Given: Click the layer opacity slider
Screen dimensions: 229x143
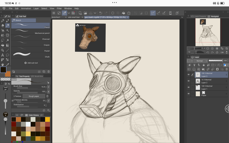Looking at the screenshot, I should (x=215, y=60).
